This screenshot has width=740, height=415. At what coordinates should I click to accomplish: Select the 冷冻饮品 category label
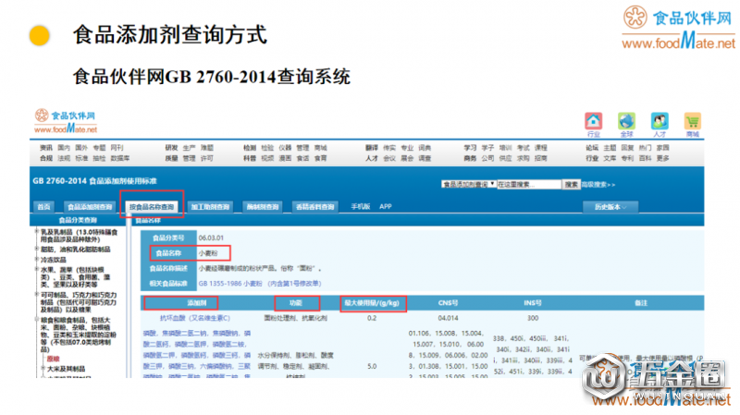54,260
